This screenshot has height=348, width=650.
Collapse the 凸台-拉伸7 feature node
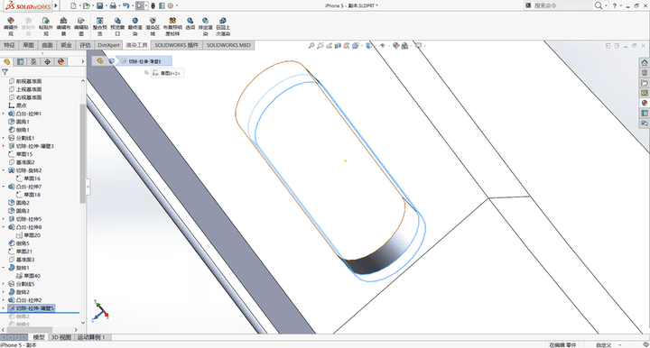[x=4, y=187]
